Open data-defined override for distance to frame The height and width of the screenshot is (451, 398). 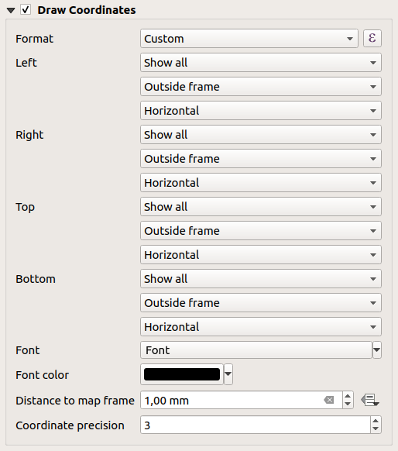(x=370, y=400)
